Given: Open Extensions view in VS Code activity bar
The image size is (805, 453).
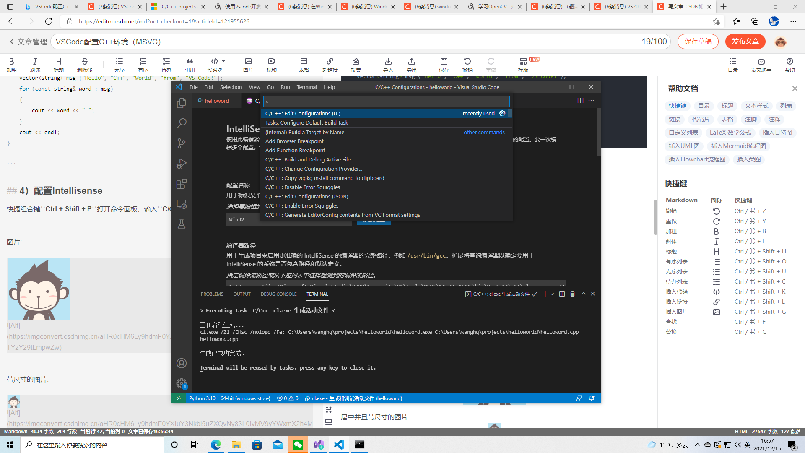Looking at the screenshot, I should pos(181,184).
